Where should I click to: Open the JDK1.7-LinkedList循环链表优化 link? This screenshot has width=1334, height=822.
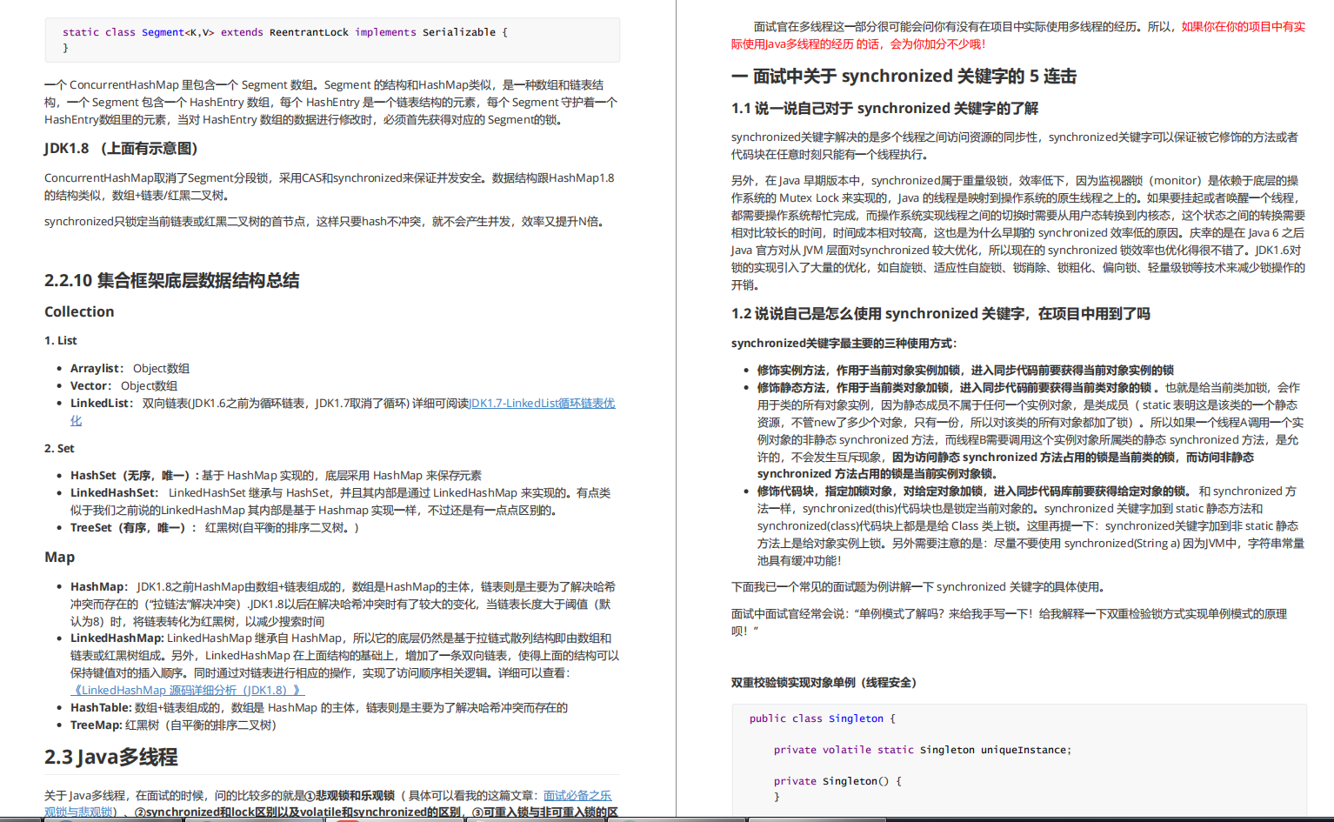pyautogui.click(x=542, y=404)
